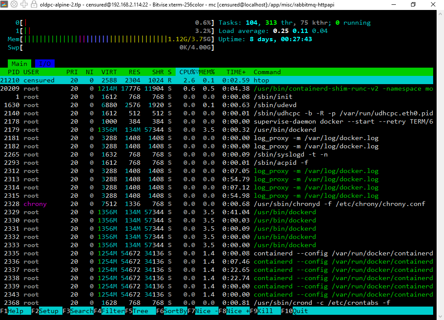Click the F10 Quit button
Image resolution: width=444 pixels, height=320 pixels.
(x=294, y=311)
